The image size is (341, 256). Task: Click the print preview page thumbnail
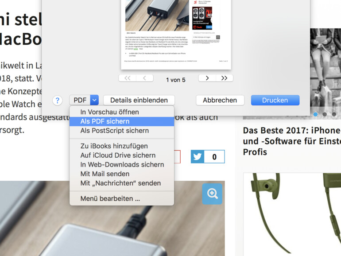176,35
